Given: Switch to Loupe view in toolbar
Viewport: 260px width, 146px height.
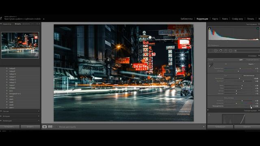Looking at the screenshot, I should click(44, 127).
